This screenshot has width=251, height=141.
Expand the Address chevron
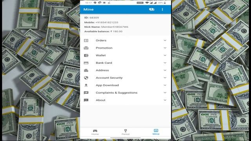pyautogui.click(x=165, y=70)
